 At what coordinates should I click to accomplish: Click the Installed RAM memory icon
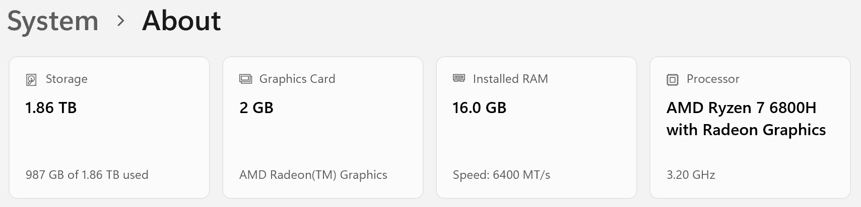coord(459,78)
